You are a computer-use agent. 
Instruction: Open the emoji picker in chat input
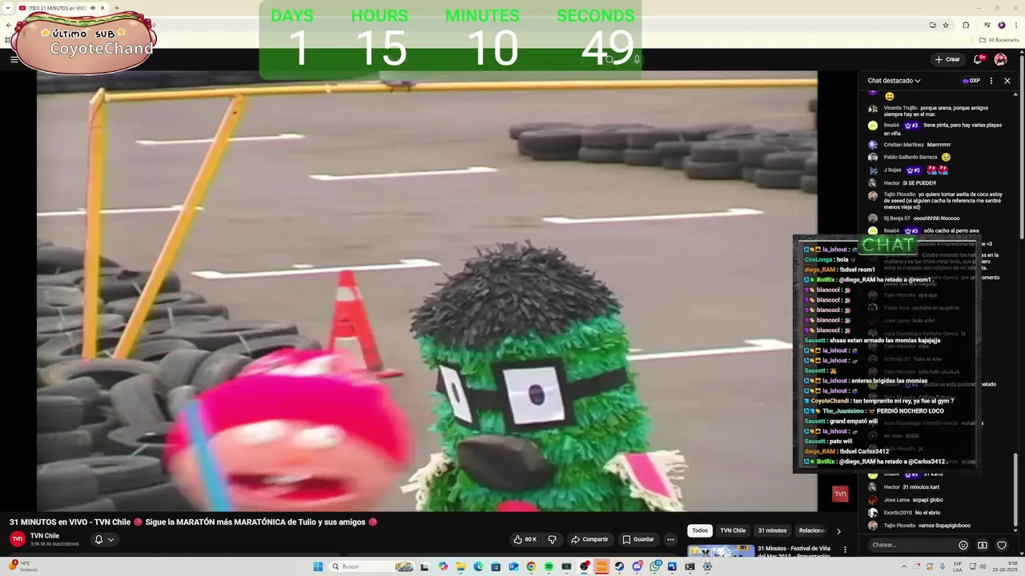tap(963, 545)
